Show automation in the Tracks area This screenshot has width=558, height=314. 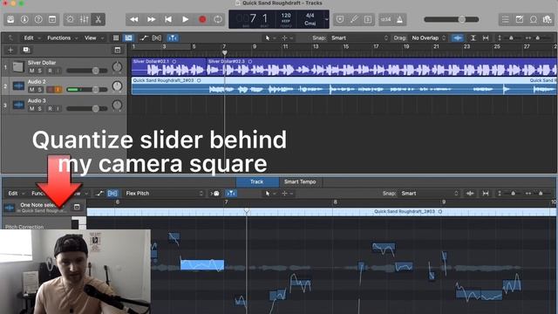pos(144,38)
